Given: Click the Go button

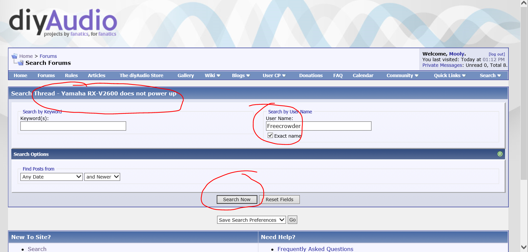Looking at the screenshot, I should (292, 220).
